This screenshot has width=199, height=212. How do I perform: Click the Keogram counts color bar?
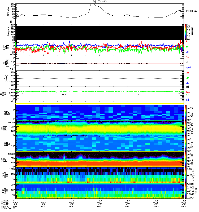[186, 32]
